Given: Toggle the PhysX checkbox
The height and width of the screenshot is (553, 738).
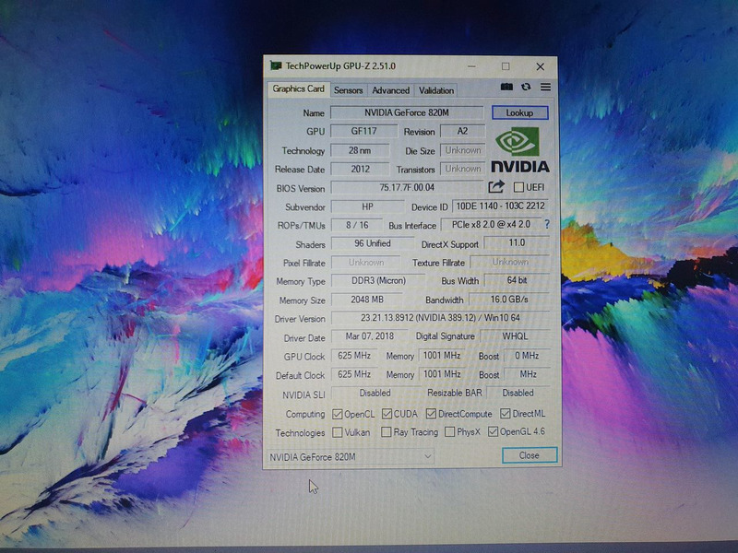Looking at the screenshot, I should (x=449, y=431).
